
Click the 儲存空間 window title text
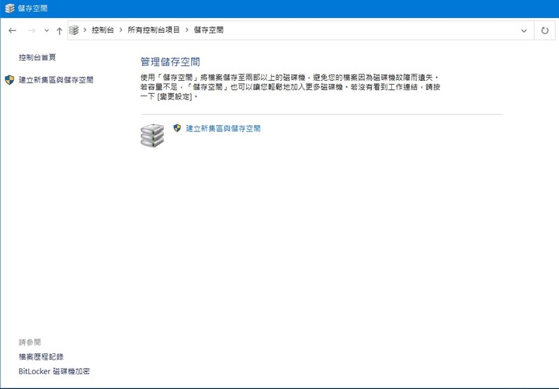[x=33, y=9]
